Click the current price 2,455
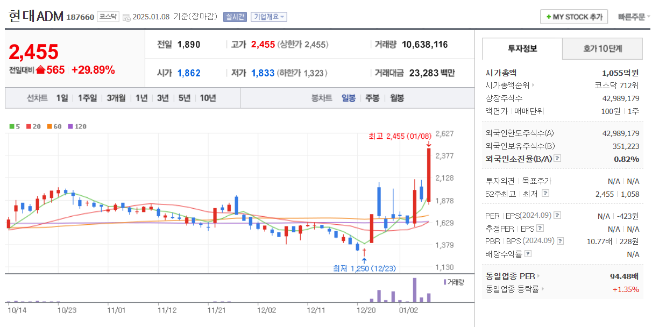The height and width of the screenshot is (327, 652). click(33, 52)
